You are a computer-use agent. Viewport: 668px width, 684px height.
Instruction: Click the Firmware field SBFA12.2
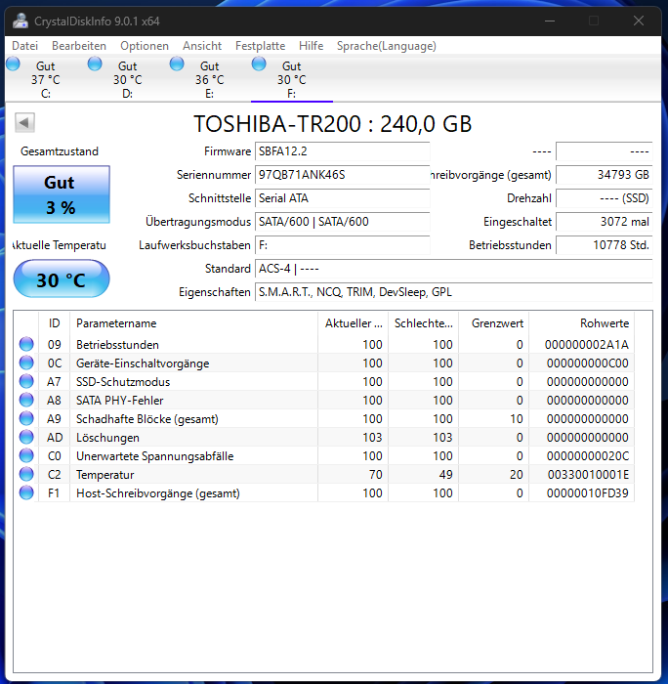(342, 151)
